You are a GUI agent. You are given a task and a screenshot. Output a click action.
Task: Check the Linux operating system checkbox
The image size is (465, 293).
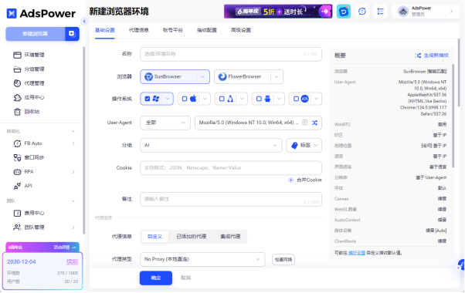[222, 99]
